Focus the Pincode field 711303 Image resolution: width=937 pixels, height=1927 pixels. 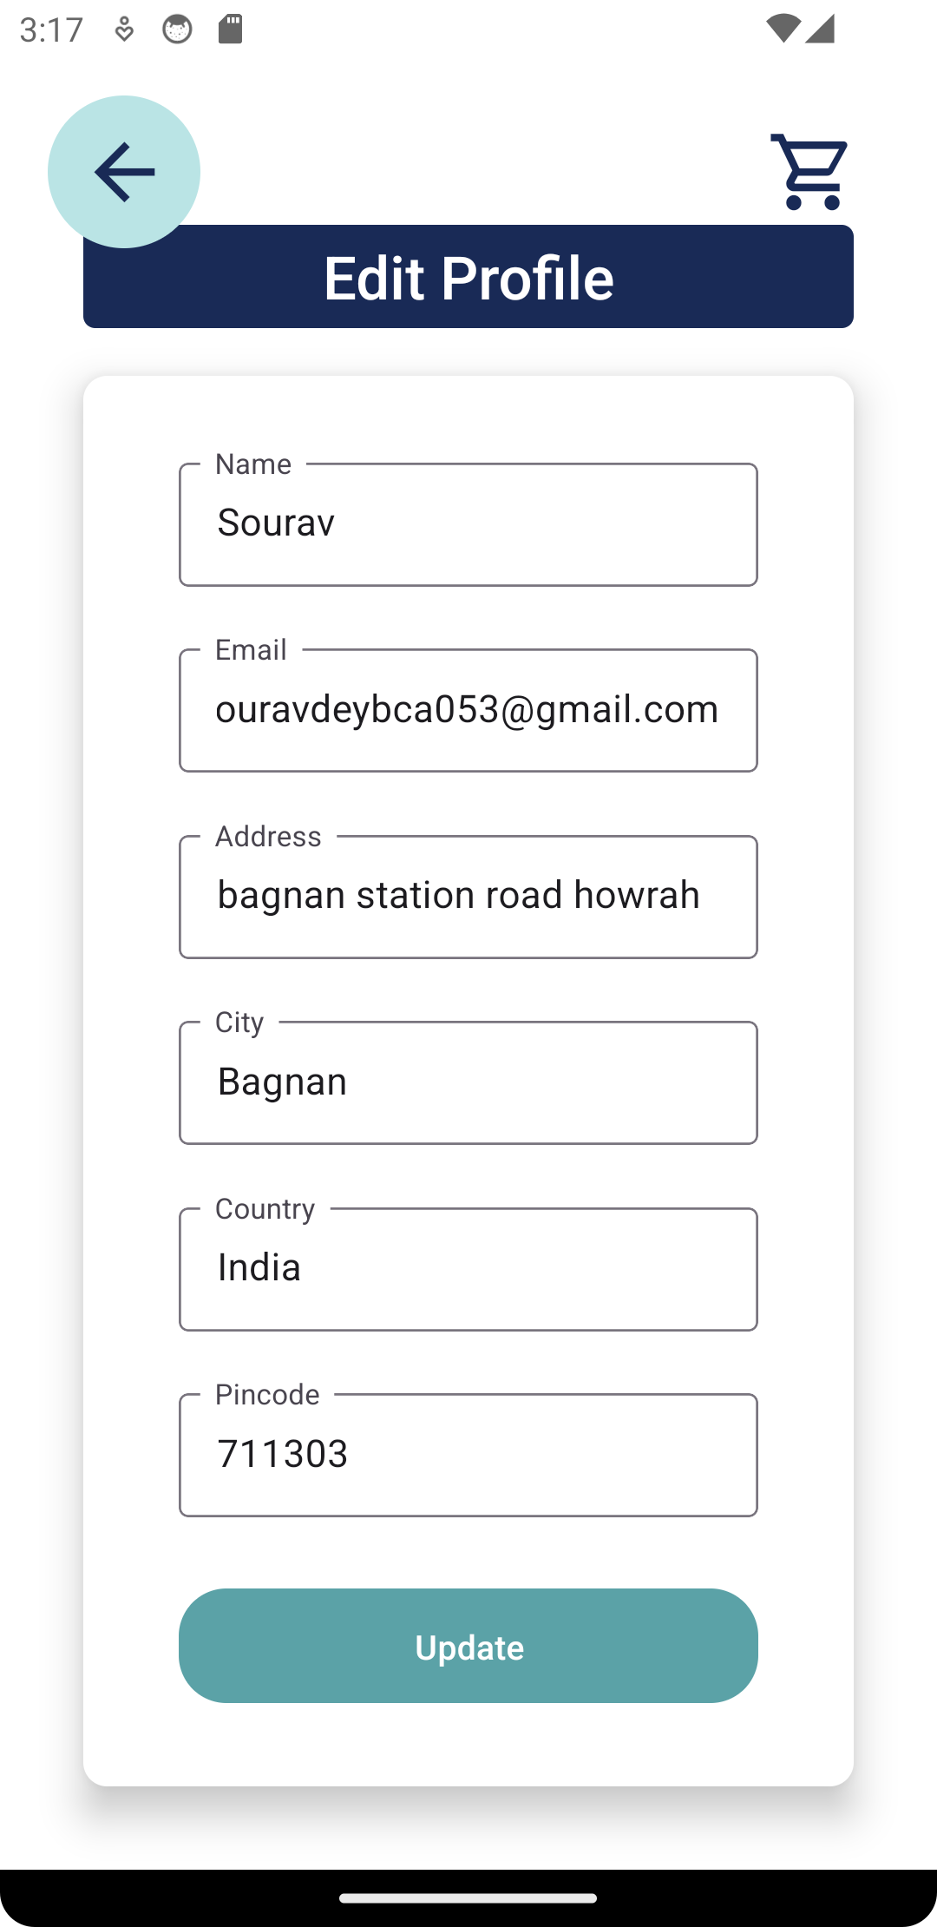click(x=468, y=1455)
